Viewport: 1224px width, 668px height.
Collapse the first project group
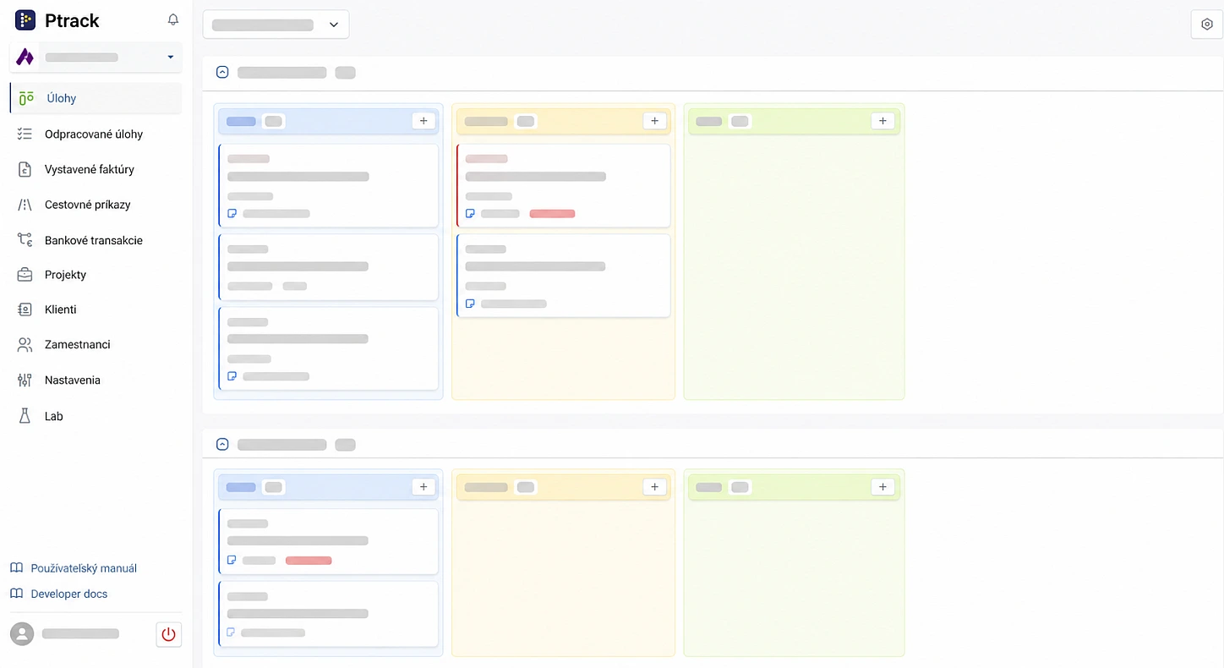(222, 72)
